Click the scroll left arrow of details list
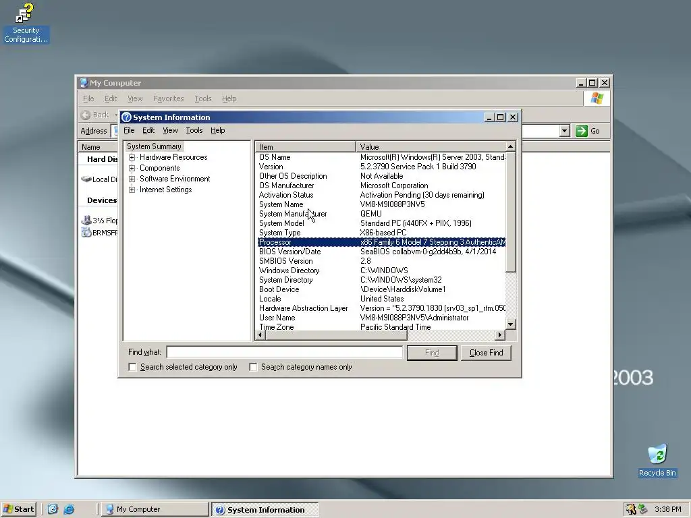Image resolution: width=691 pixels, height=518 pixels. pos(260,335)
